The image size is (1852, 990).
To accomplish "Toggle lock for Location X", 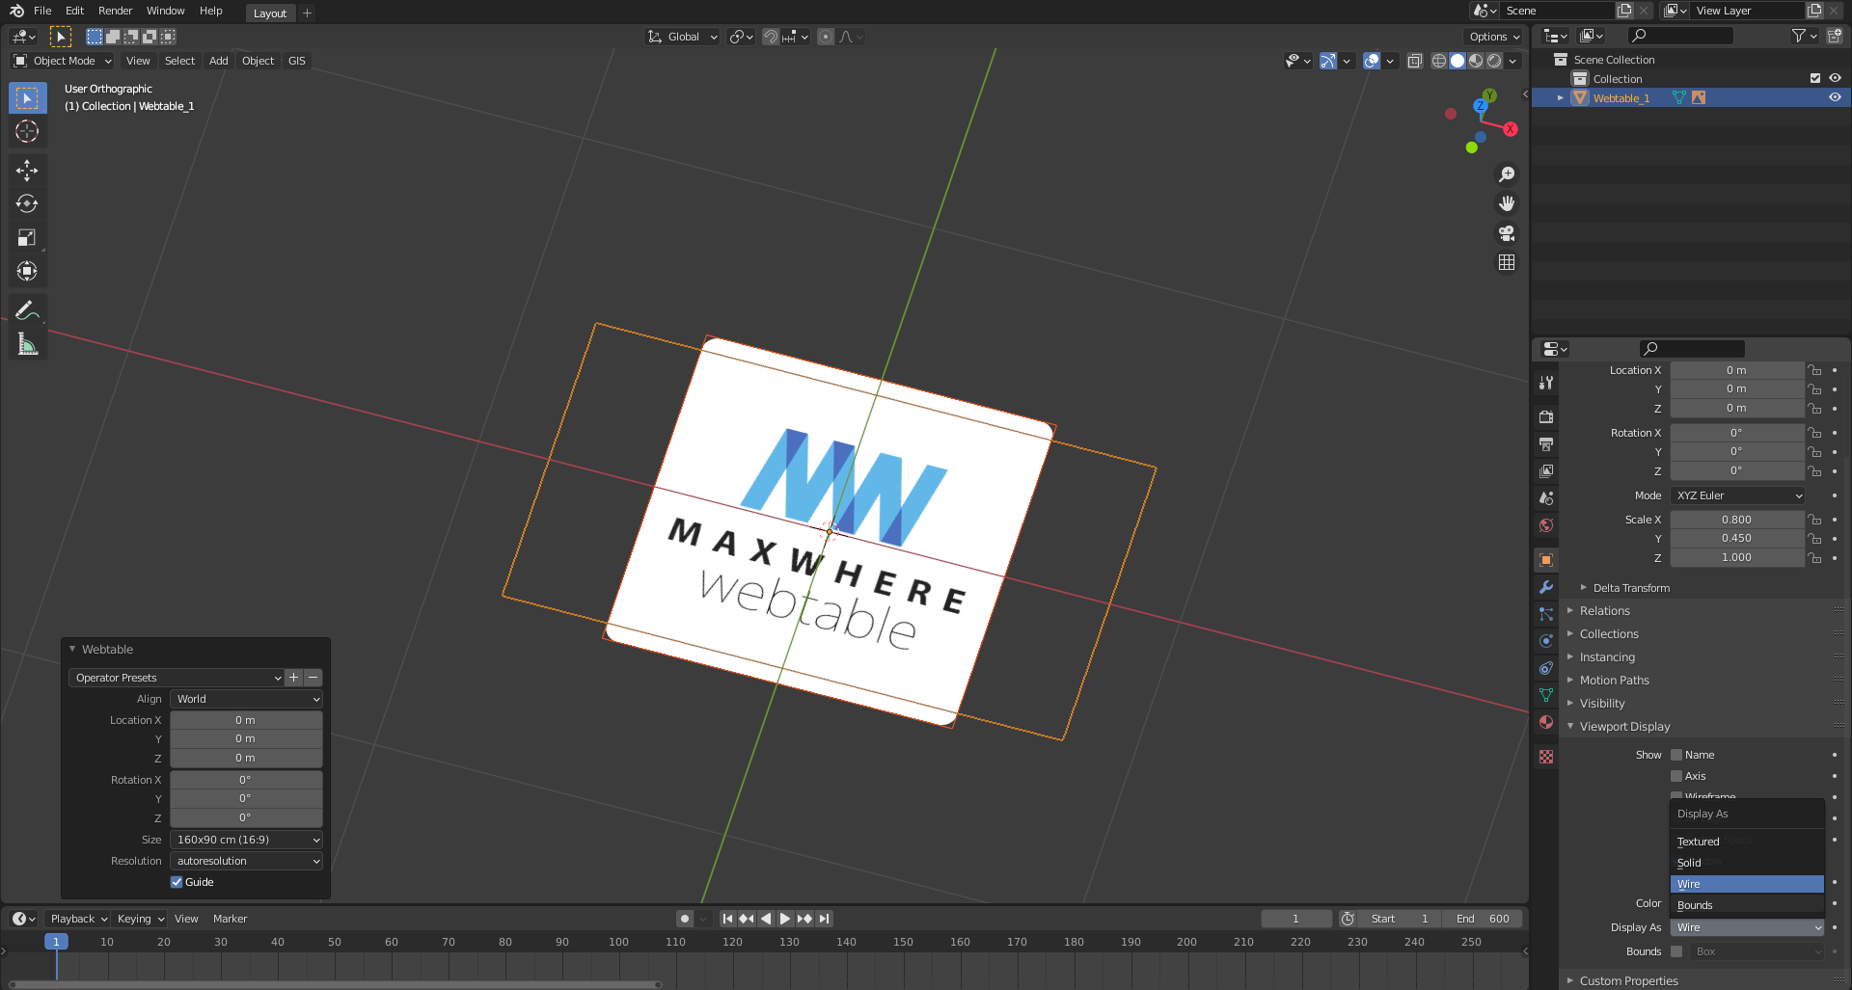I will coord(1814,370).
